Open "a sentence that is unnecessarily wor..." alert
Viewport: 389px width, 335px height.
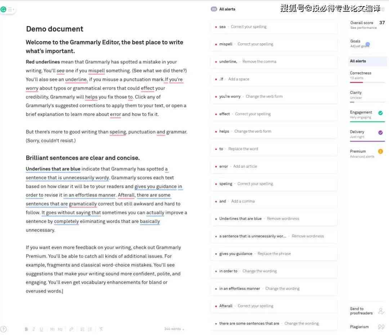[x=274, y=236]
